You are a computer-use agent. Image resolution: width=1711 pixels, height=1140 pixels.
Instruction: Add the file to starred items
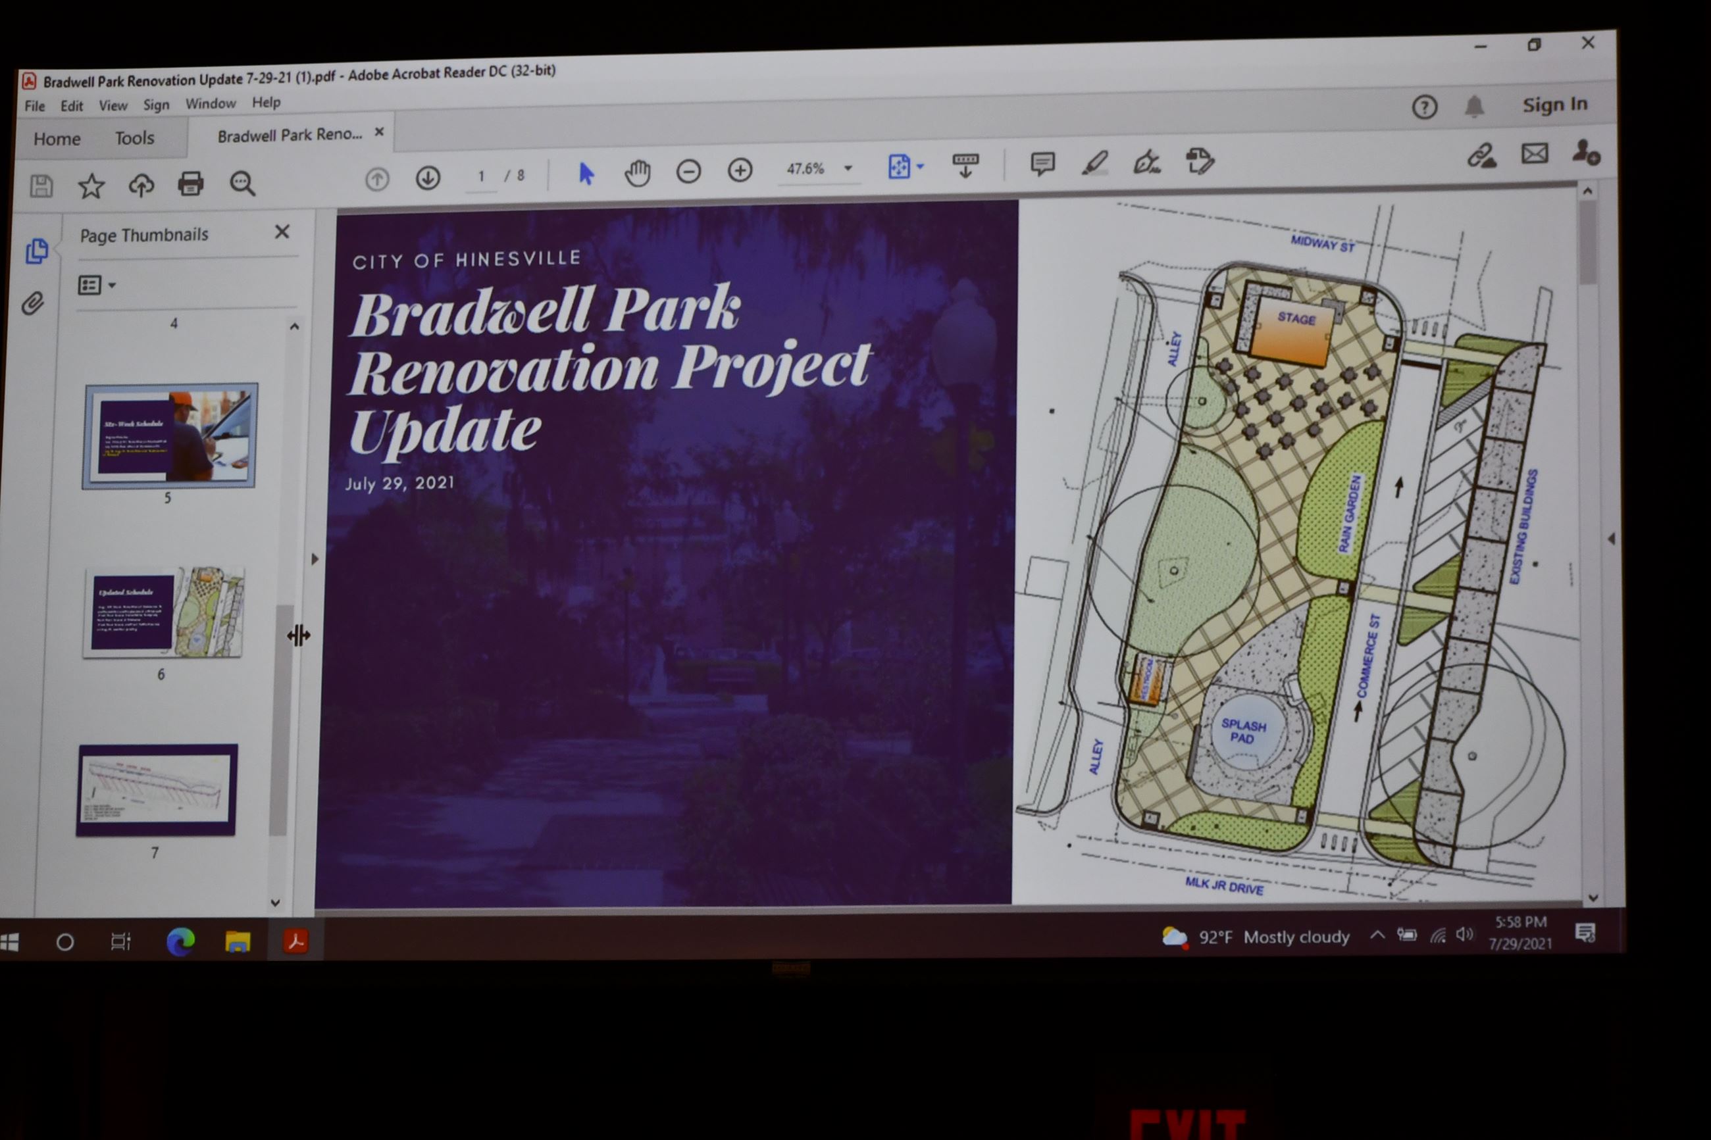click(91, 186)
